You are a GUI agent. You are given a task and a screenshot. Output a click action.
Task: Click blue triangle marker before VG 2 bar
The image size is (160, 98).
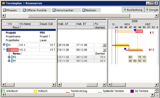point(125,49)
